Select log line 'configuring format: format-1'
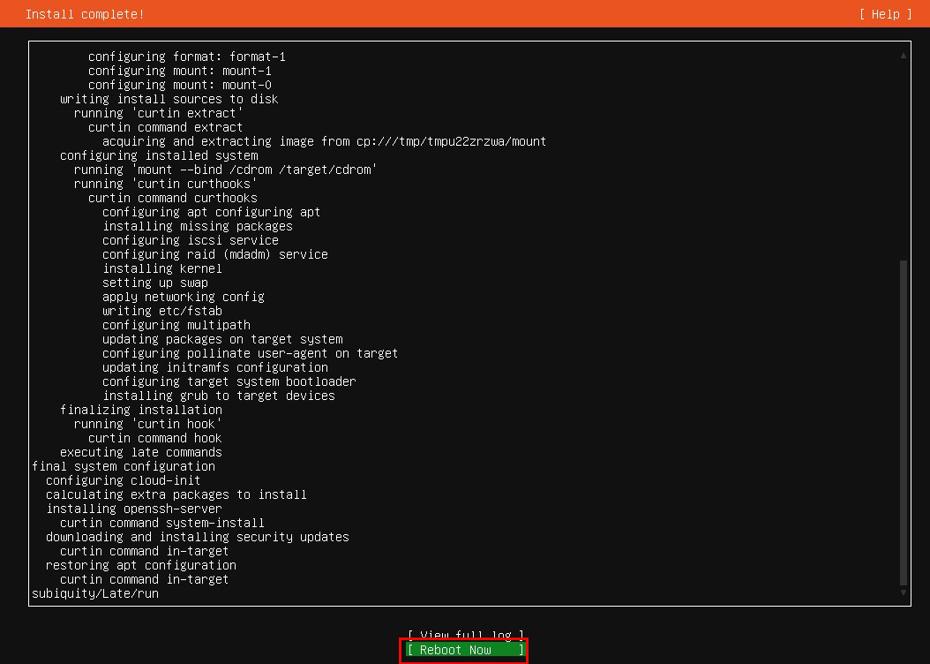Screen dimensions: 930x664 click(x=187, y=57)
